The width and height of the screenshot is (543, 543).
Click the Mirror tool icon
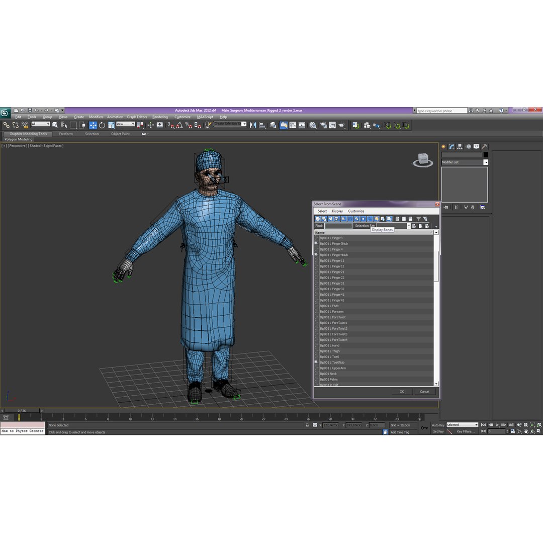point(253,125)
